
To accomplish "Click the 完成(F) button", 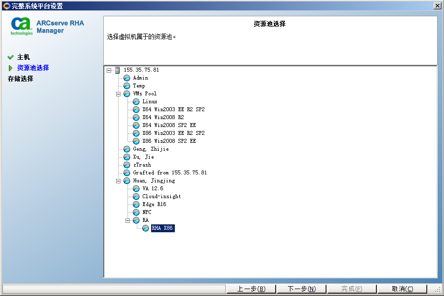I will click(352, 289).
